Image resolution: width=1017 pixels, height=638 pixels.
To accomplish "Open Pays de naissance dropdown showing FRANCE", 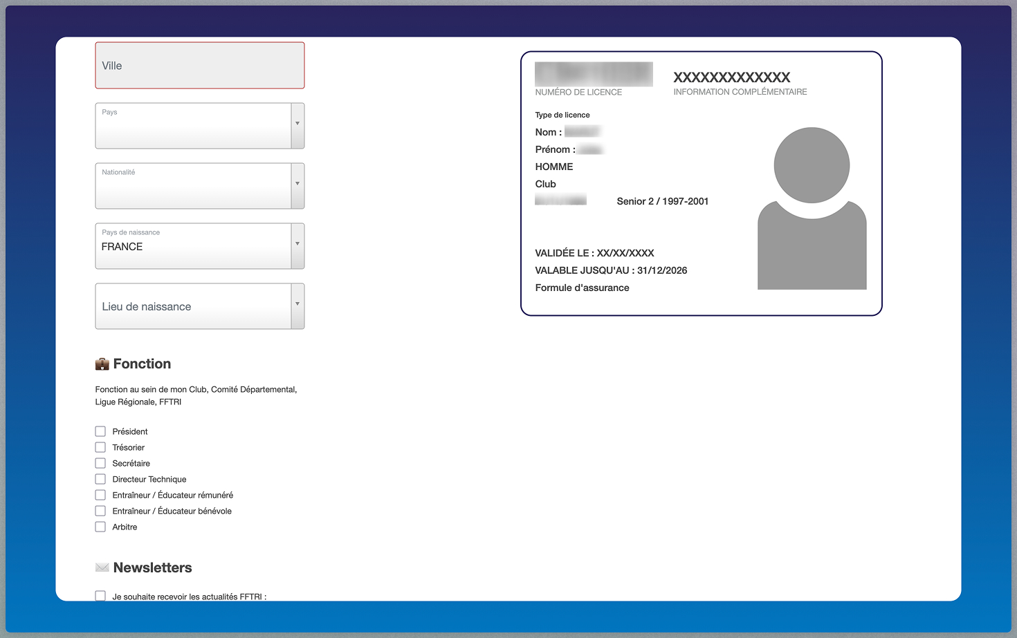I will [297, 246].
